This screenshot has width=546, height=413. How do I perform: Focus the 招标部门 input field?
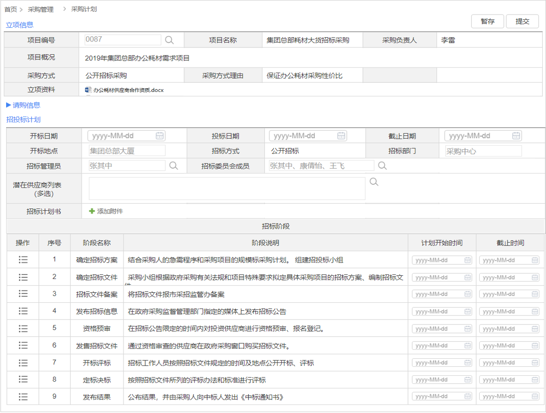coord(483,151)
